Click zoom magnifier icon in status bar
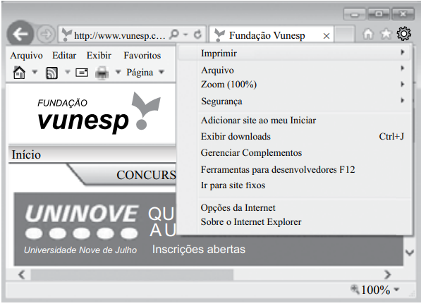 click(x=355, y=289)
